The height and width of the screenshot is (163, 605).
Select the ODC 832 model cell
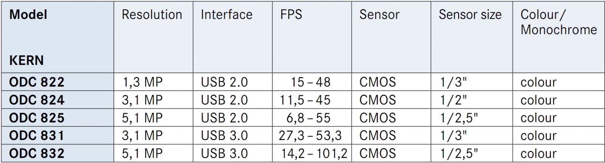click(x=37, y=153)
